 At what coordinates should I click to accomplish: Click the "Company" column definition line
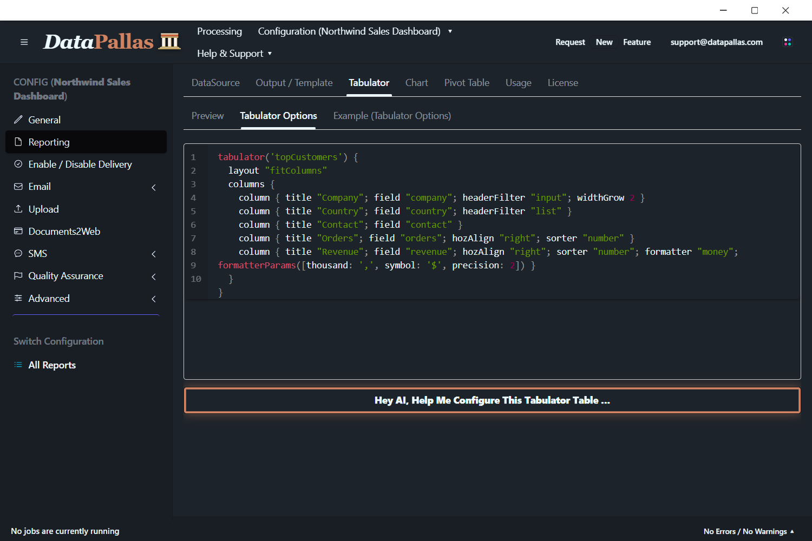click(442, 197)
